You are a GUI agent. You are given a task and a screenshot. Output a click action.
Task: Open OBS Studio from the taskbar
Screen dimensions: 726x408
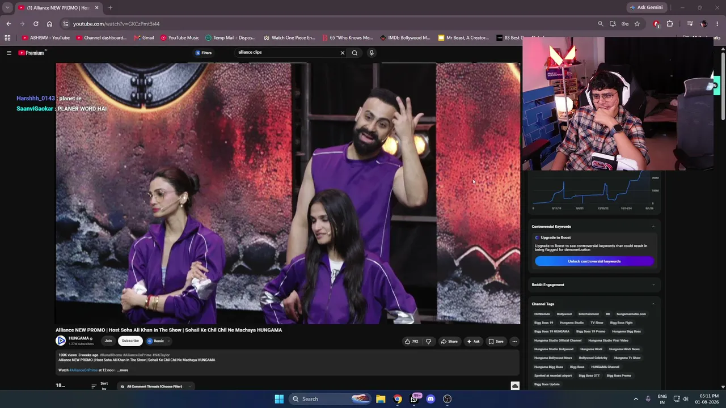(447, 399)
